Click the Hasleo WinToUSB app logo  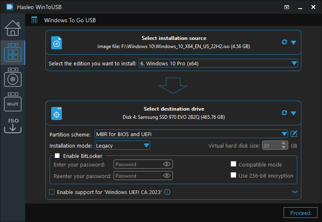[9, 7]
